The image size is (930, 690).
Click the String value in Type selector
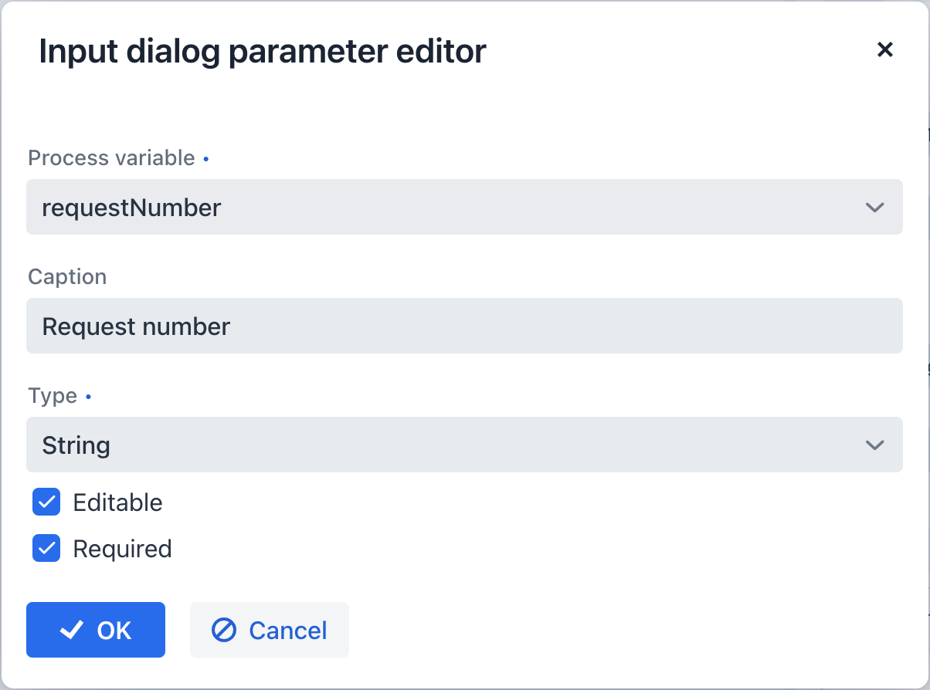click(x=76, y=445)
